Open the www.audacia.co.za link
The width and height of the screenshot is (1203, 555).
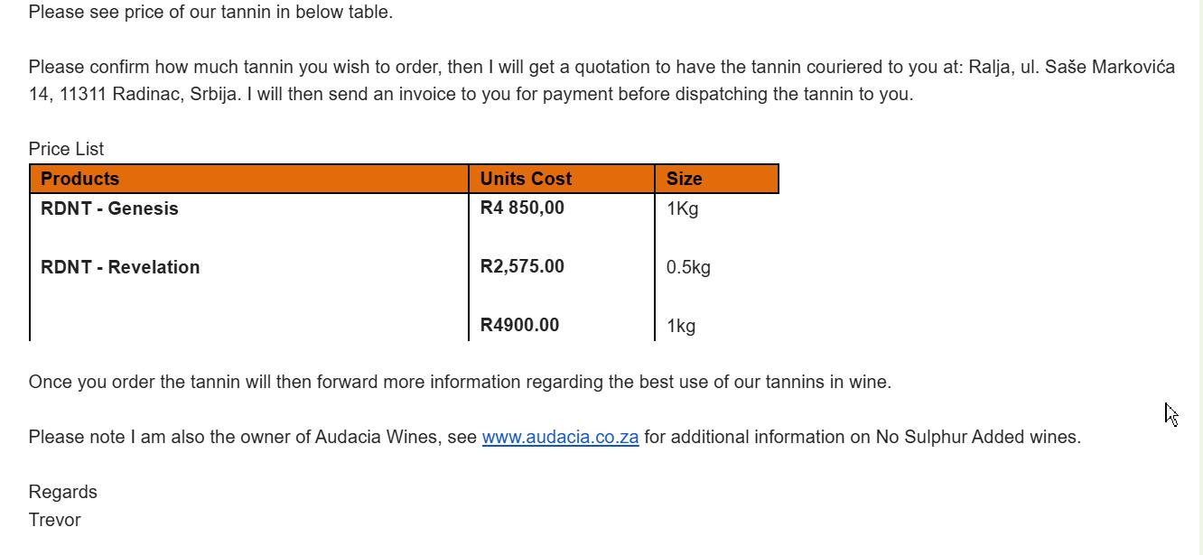tap(560, 437)
